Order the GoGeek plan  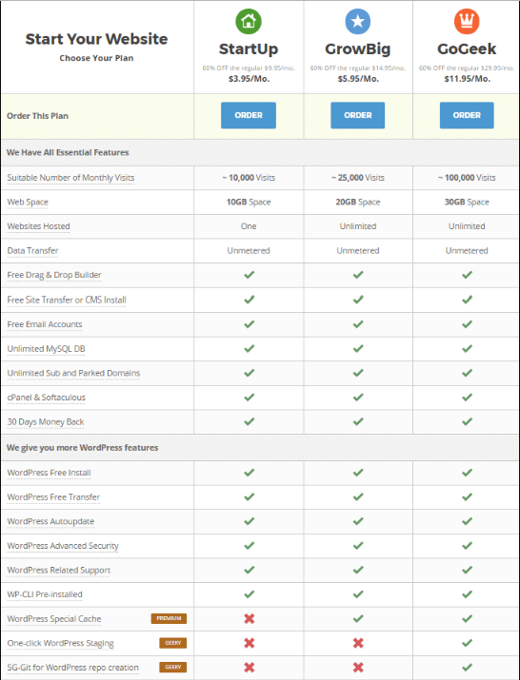tap(467, 115)
